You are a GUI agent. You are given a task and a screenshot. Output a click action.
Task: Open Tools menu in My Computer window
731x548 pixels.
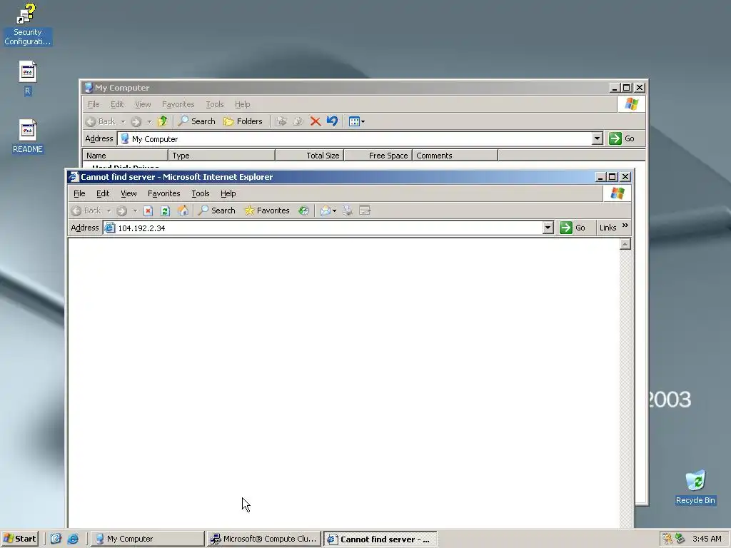coord(215,104)
